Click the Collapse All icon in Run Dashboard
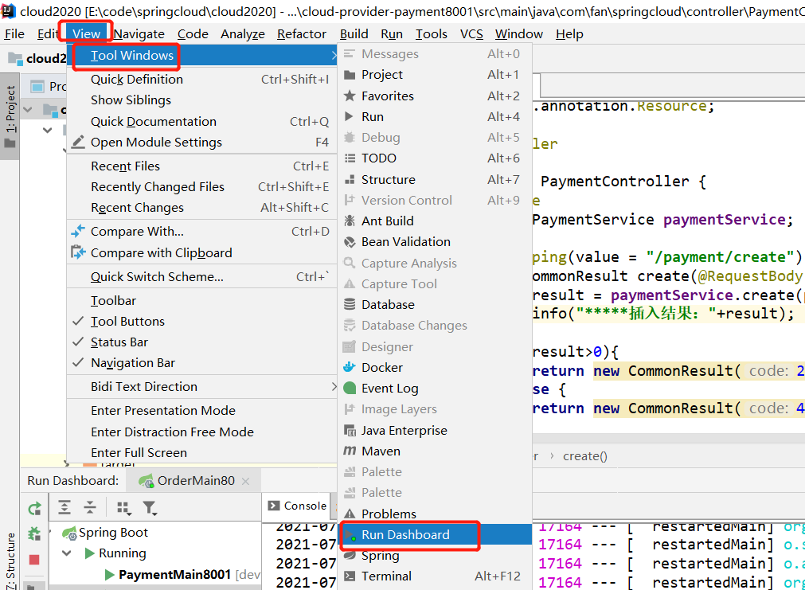The height and width of the screenshot is (590, 805). click(x=90, y=507)
